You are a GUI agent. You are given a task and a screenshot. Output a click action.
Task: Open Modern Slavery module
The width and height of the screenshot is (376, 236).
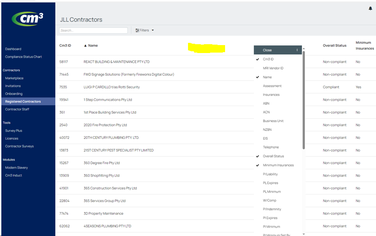[x=16, y=167]
